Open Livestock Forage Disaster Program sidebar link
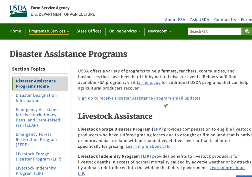 38,156
